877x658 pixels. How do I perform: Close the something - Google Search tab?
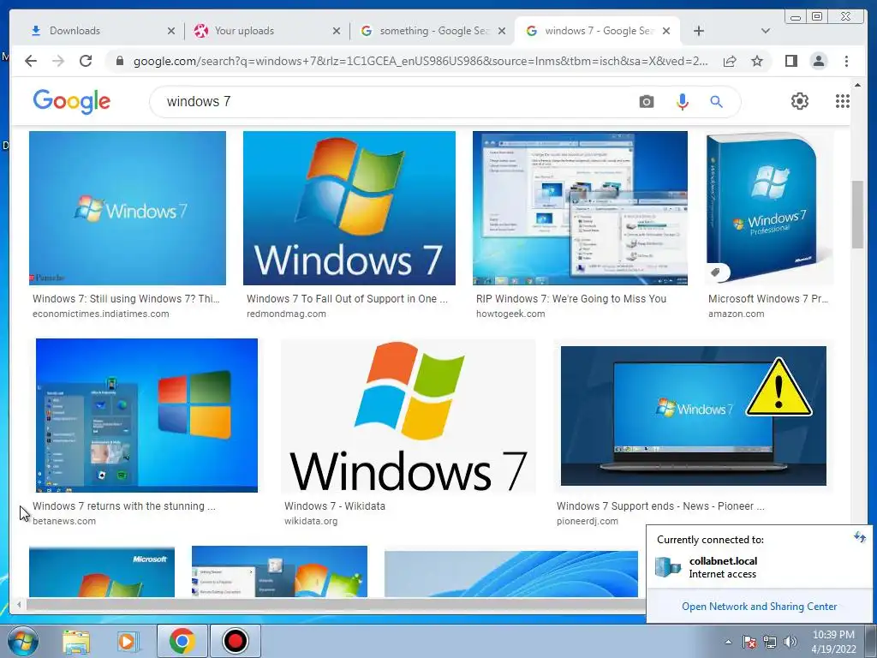tap(502, 31)
